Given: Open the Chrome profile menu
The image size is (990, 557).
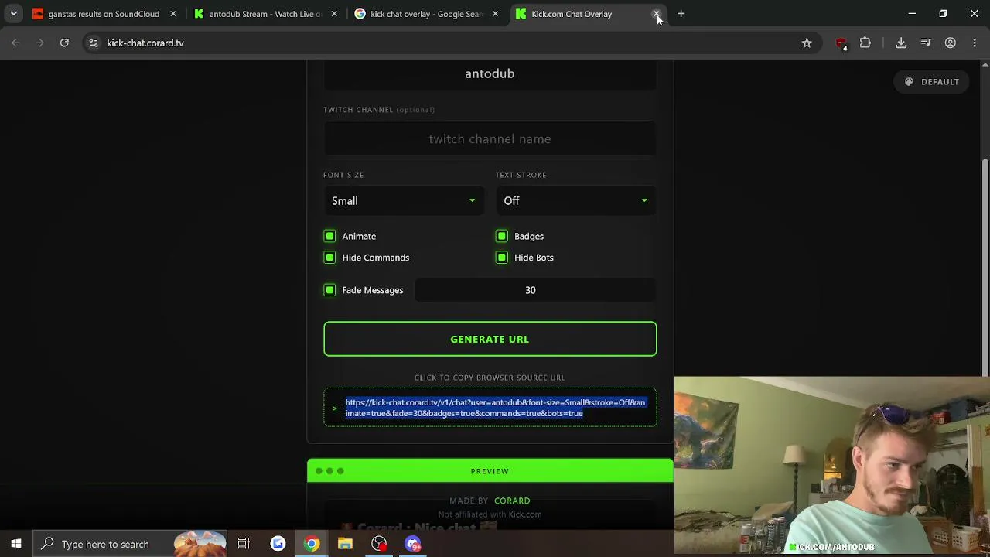Looking at the screenshot, I should (x=951, y=43).
